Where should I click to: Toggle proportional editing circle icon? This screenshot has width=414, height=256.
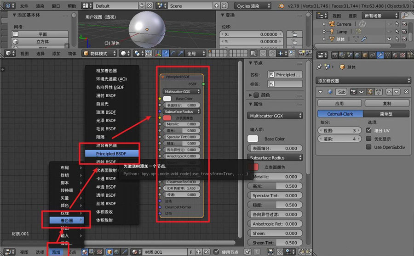[x=263, y=54]
